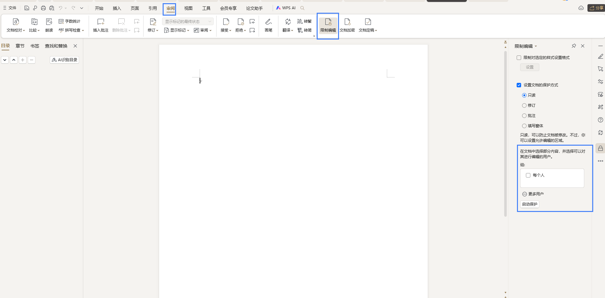Click the outline up-arrow button
Viewport: 605px width, 298px height.
(x=14, y=60)
